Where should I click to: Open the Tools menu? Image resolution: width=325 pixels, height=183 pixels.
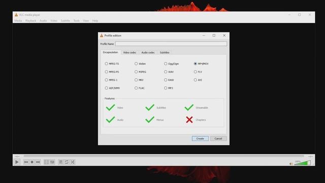77,21
